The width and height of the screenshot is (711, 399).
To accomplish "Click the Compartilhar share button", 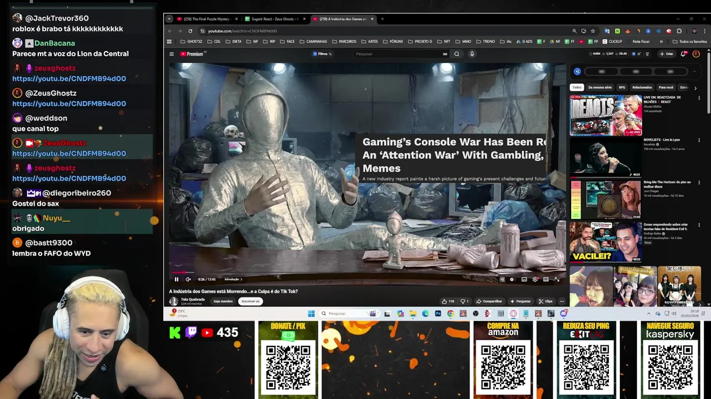I will 489,301.
